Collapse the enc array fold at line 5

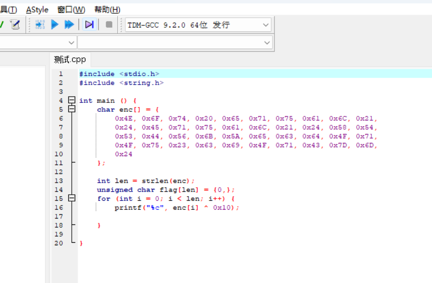pos(72,109)
